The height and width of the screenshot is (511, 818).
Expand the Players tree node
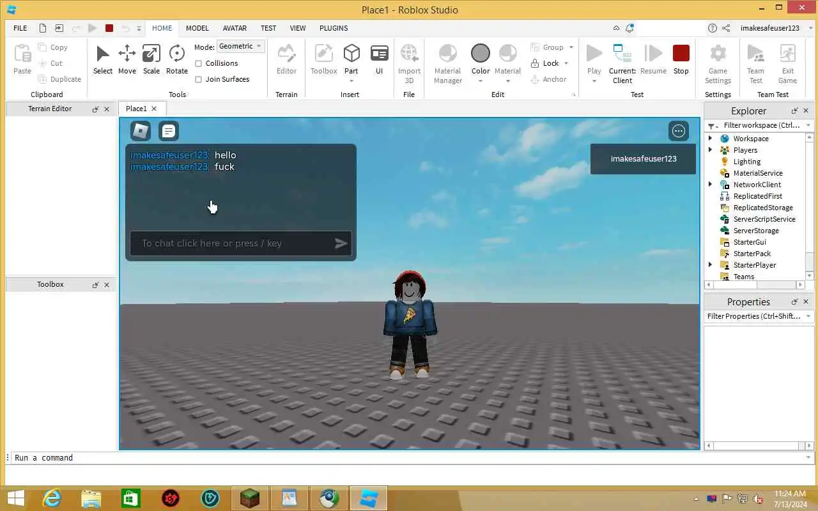click(x=710, y=150)
